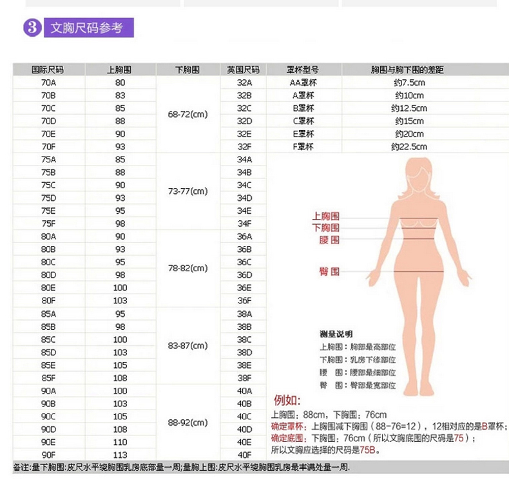Click the AA罩杯 cup type cell
Screen dimensions: 509x485
tap(303, 82)
